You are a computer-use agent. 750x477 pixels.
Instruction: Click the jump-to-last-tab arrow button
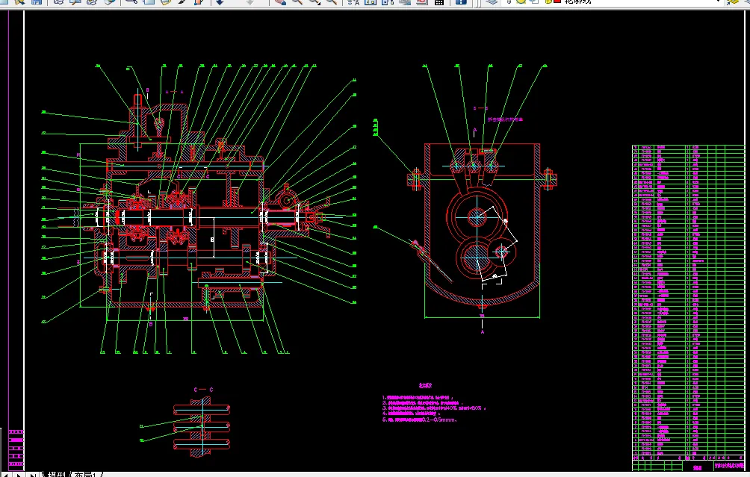(x=33, y=474)
